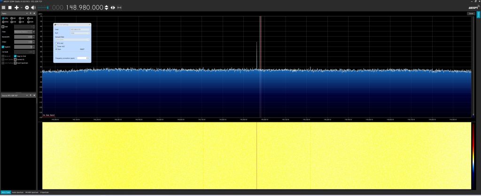This screenshot has height=196, width=481.
Task: Enable the Invert Spectrum checkbox
Action: click(x=15, y=63)
